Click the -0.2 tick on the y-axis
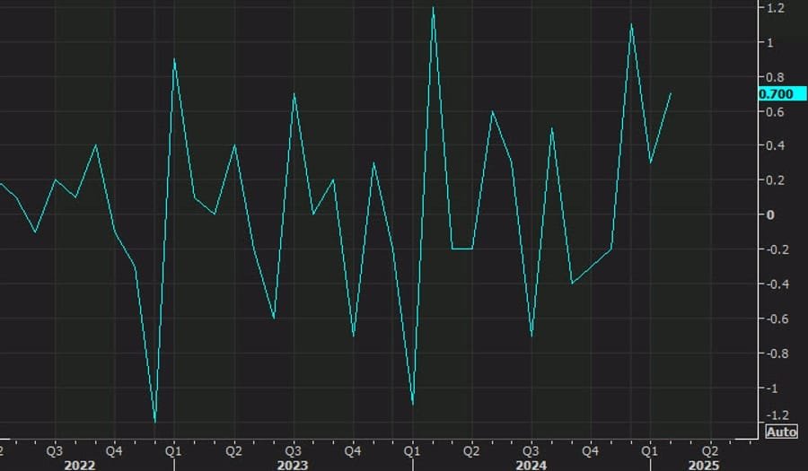The image size is (808, 471). tap(770, 249)
